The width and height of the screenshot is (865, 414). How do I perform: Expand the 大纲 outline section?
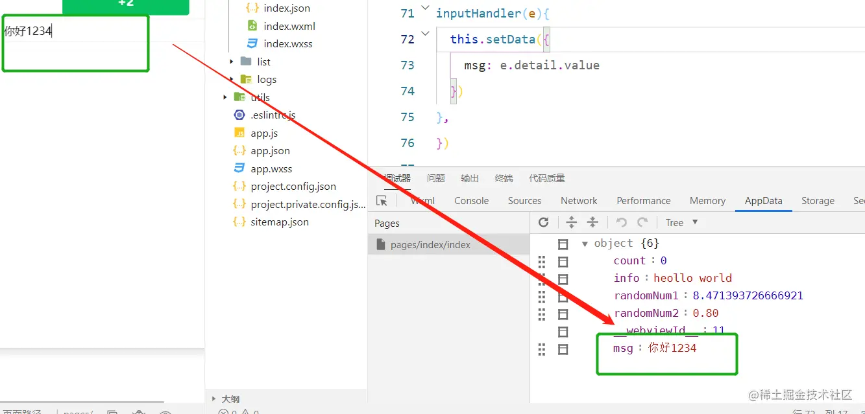click(214, 399)
